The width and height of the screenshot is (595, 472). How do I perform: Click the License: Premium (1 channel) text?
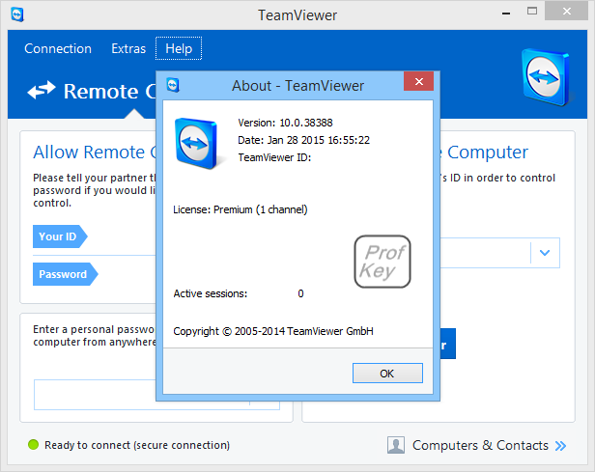pos(241,209)
